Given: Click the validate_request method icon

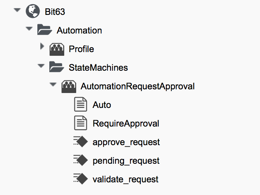Looking at the screenshot, I should pyautogui.click(x=81, y=179).
